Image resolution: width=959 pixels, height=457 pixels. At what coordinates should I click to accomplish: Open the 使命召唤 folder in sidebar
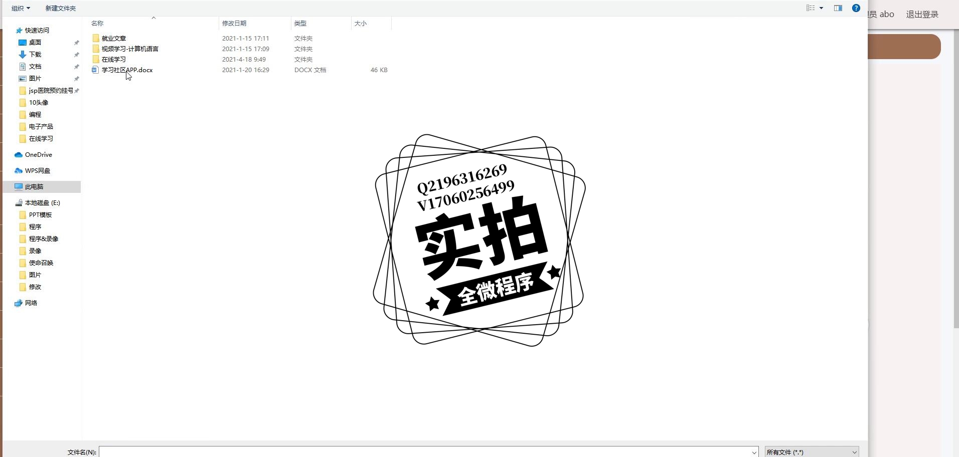coord(41,263)
